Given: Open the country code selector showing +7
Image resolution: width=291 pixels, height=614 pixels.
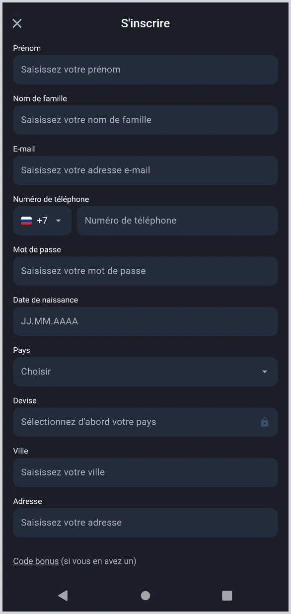Looking at the screenshot, I should pyautogui.click(x=42, y=221).
